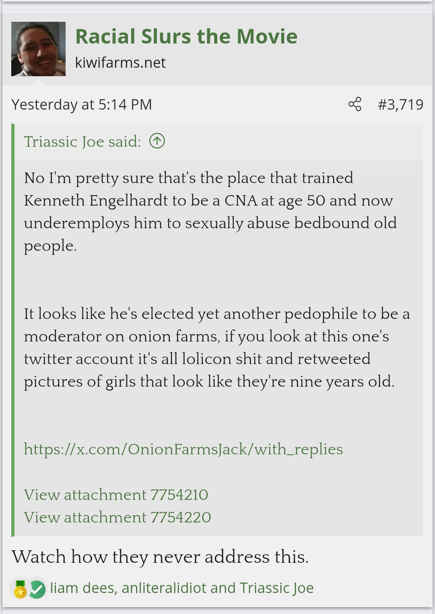The height and width of the screenshot is (614, 435).
Task: Click the small pointer arrow beneath the avatar
Action: click(x=38, y=82)
